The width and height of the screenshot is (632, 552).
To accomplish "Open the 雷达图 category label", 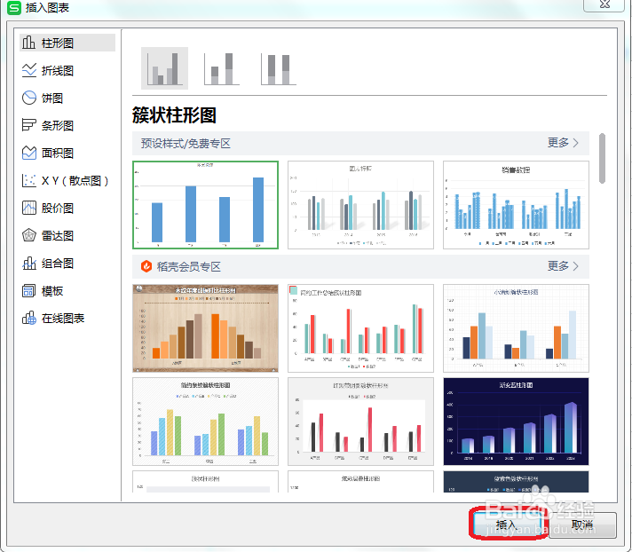I will (58, 236).
